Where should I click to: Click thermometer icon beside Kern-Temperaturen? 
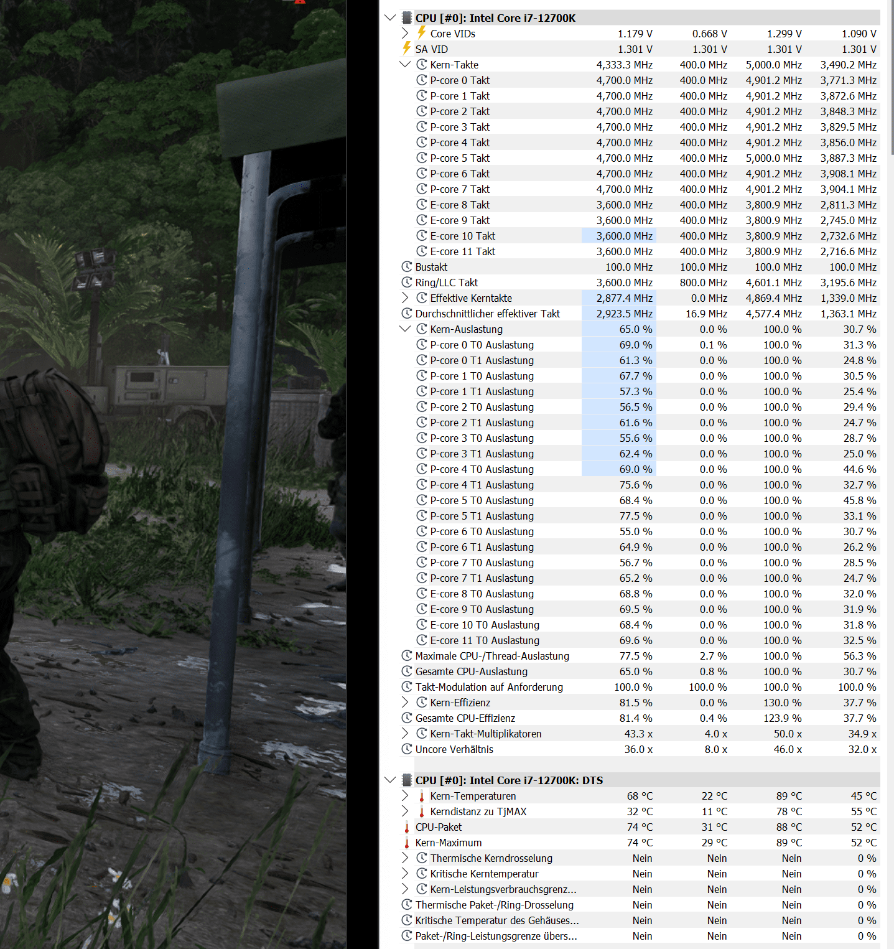click(422, 796)
